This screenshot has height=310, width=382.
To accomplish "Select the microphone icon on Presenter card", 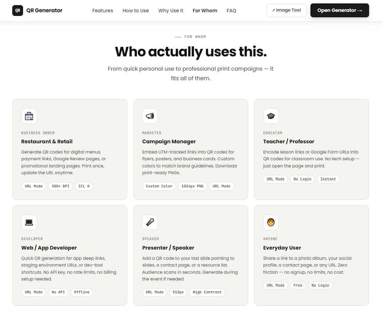I will [150, 222].
